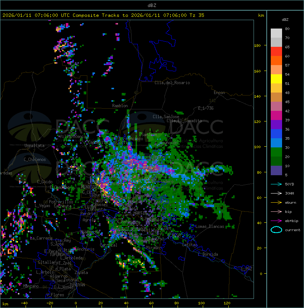
Task: Click the 'L_Dormida' map label
Action: [208, 254]
